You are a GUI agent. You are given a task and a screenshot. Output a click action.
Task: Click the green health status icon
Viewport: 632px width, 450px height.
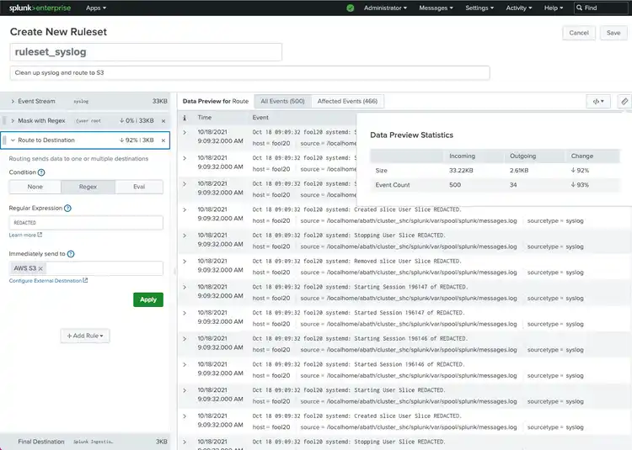click(x=350, y=8)
